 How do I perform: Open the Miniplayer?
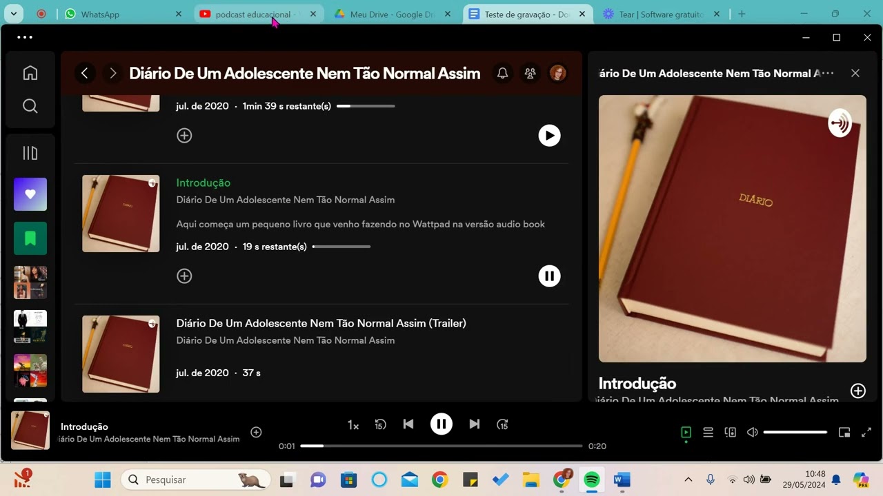pyautogui.click(x=844, y=432)
